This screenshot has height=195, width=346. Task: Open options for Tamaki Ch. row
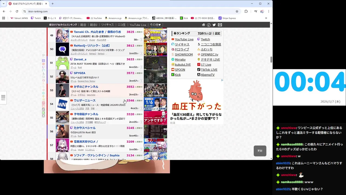pos(141,40)
